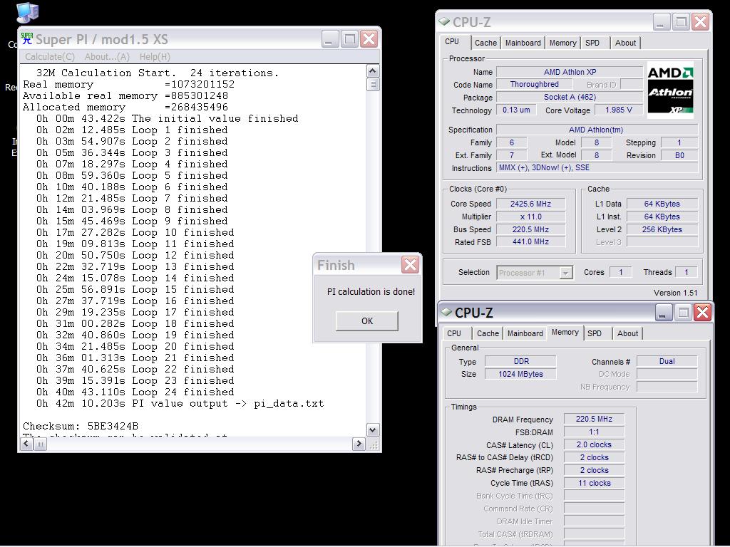Click the Rated FSB value 441.0 MHz
730x547 pixels.
coord(530,242)
